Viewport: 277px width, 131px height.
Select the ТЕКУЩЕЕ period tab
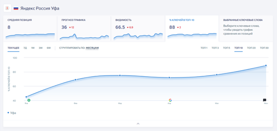pyautogui.click(x=13, y=48)
